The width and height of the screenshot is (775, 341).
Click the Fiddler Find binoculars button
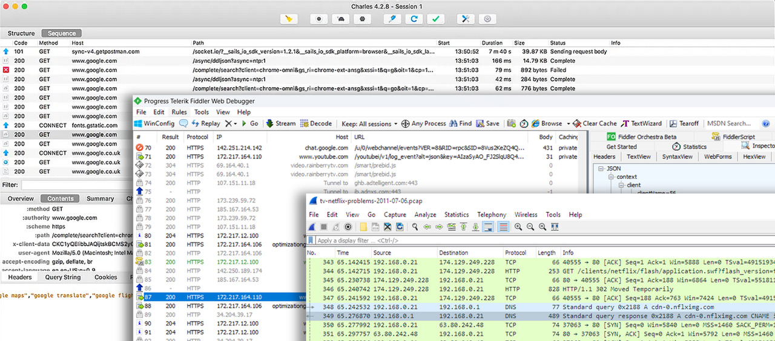tap(460, 123)
